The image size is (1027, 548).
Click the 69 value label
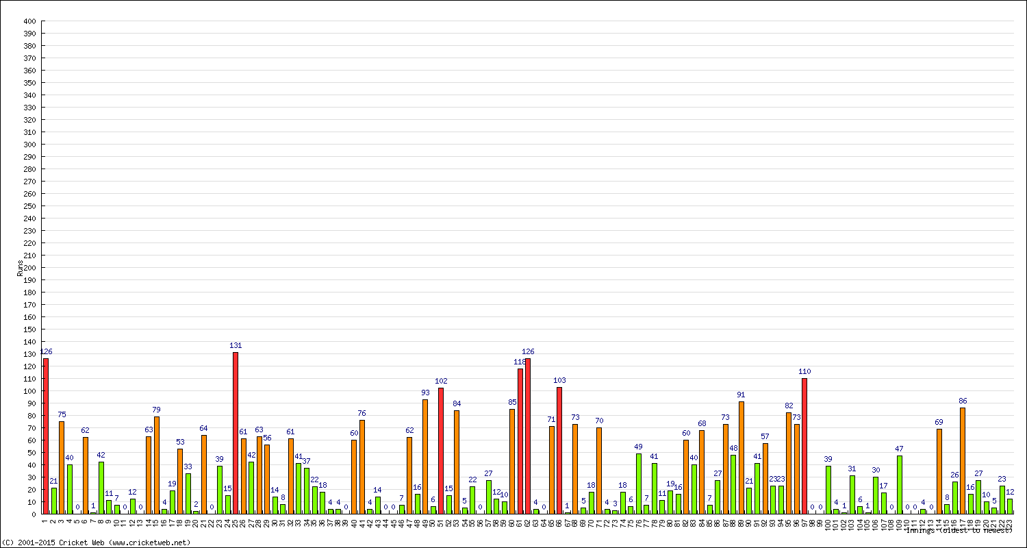click(939, 423)
